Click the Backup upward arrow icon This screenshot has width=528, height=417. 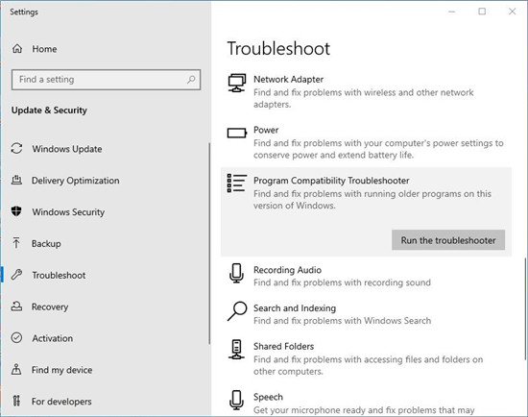[x=16, y=243]
